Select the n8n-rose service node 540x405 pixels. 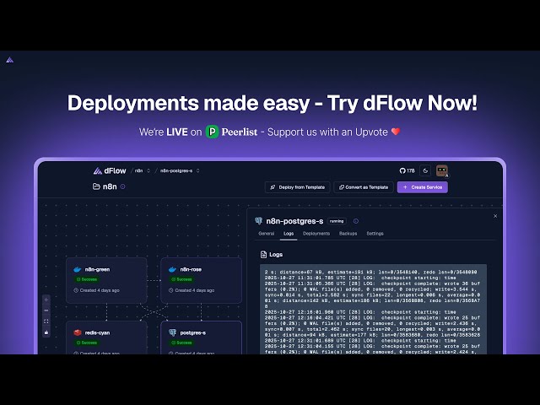[x=202, y=280]
